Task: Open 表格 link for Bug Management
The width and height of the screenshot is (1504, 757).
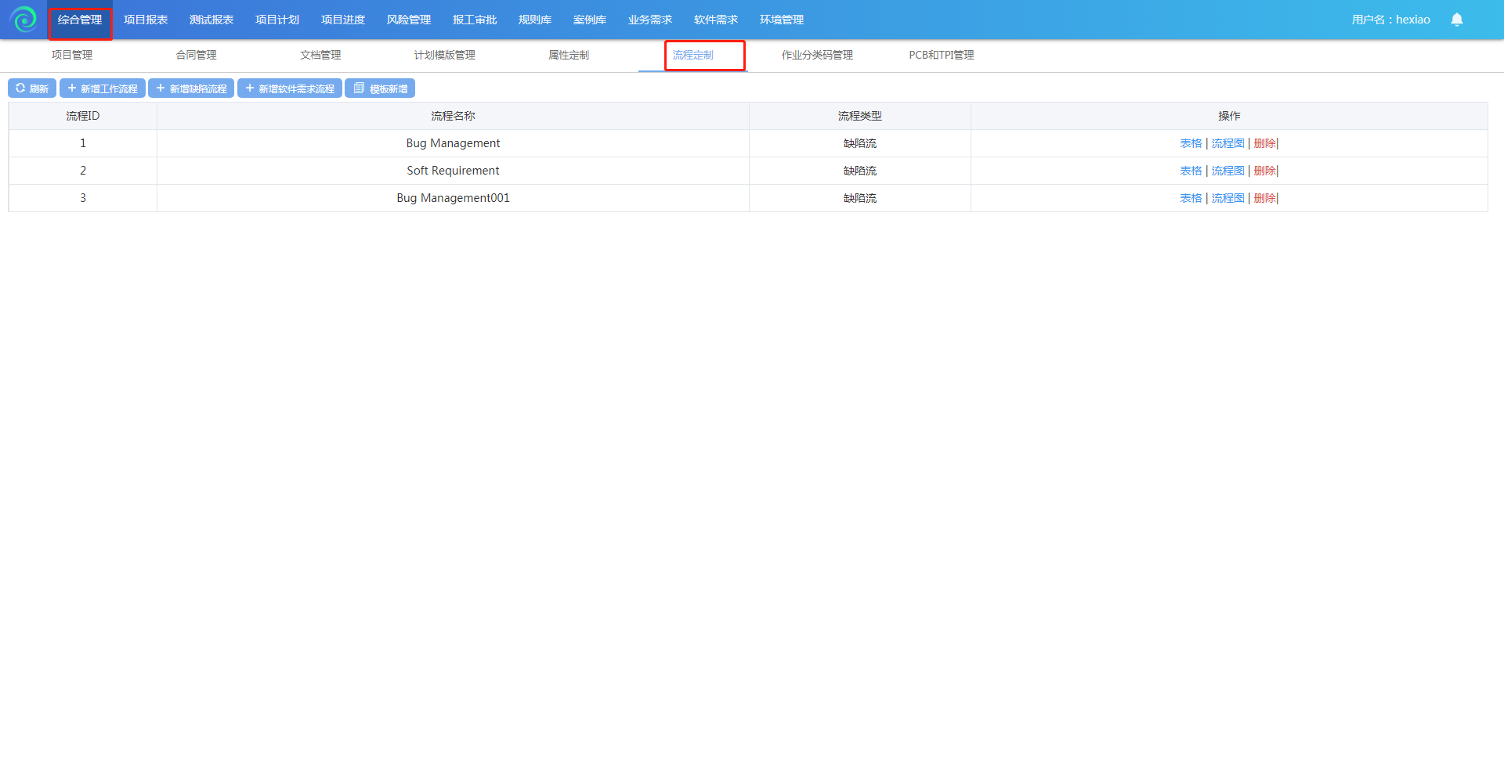Action: [x=1191, y=143]
